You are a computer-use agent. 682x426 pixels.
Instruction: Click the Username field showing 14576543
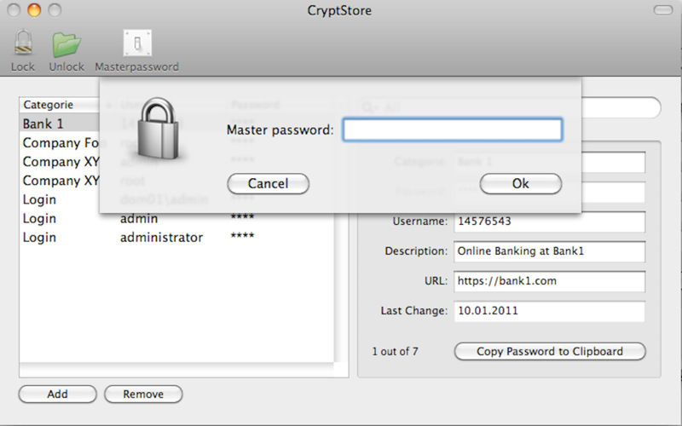[x=549, y=222]
